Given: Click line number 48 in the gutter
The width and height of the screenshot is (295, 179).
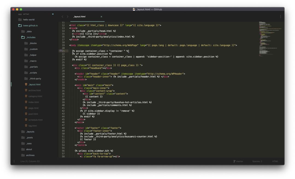Looking at the screenshot, I should (63, 128).
